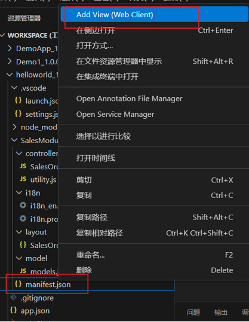
Task: Collapse the WORKSPACE root section
Action: coord(2,35)
